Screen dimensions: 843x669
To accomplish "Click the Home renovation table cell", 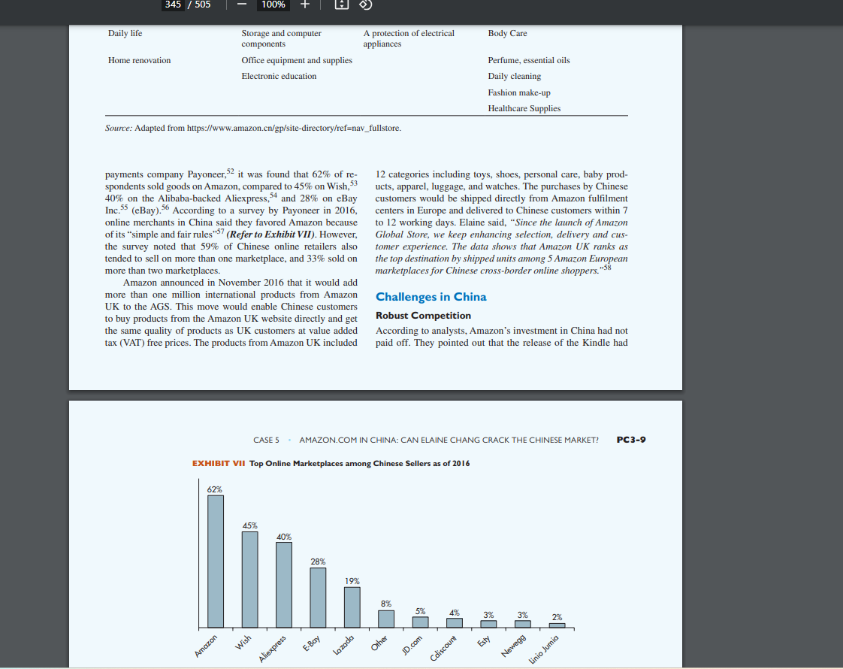I will pyautogui.click(x=139, y=60).
